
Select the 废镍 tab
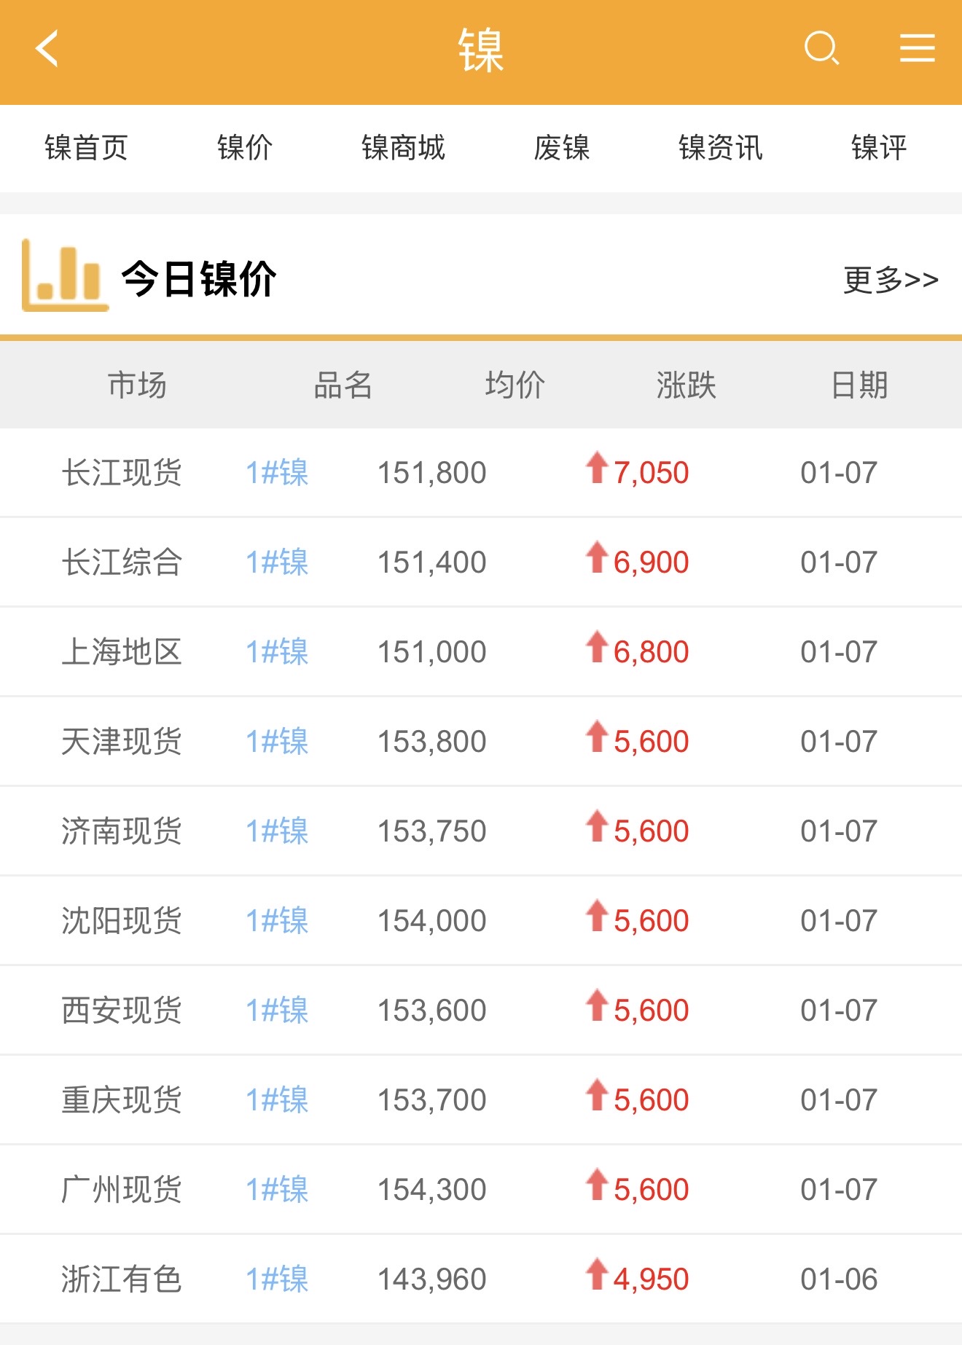tap(561, 148)
